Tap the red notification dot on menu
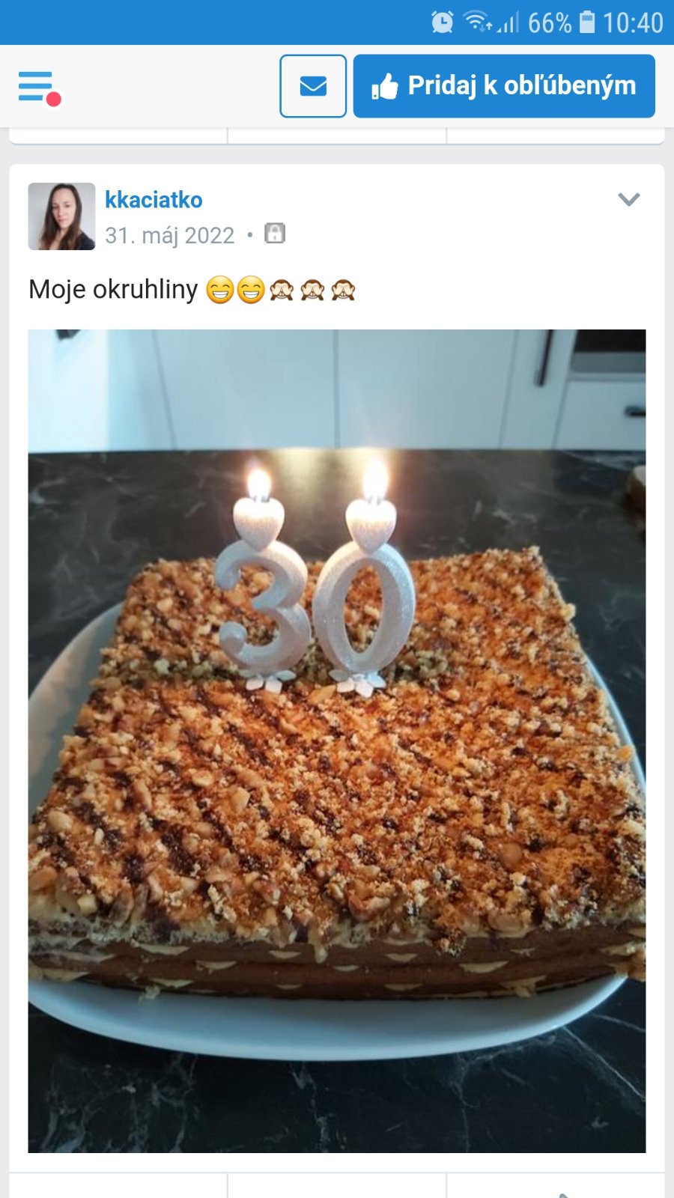 (53, 99)
